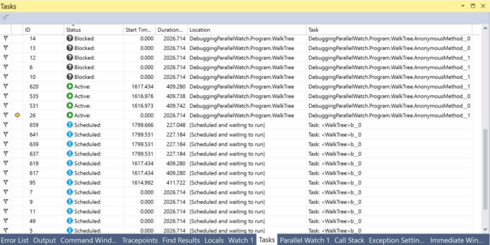
Task: Click the flag icon for task 12
Action: [5, 58]
